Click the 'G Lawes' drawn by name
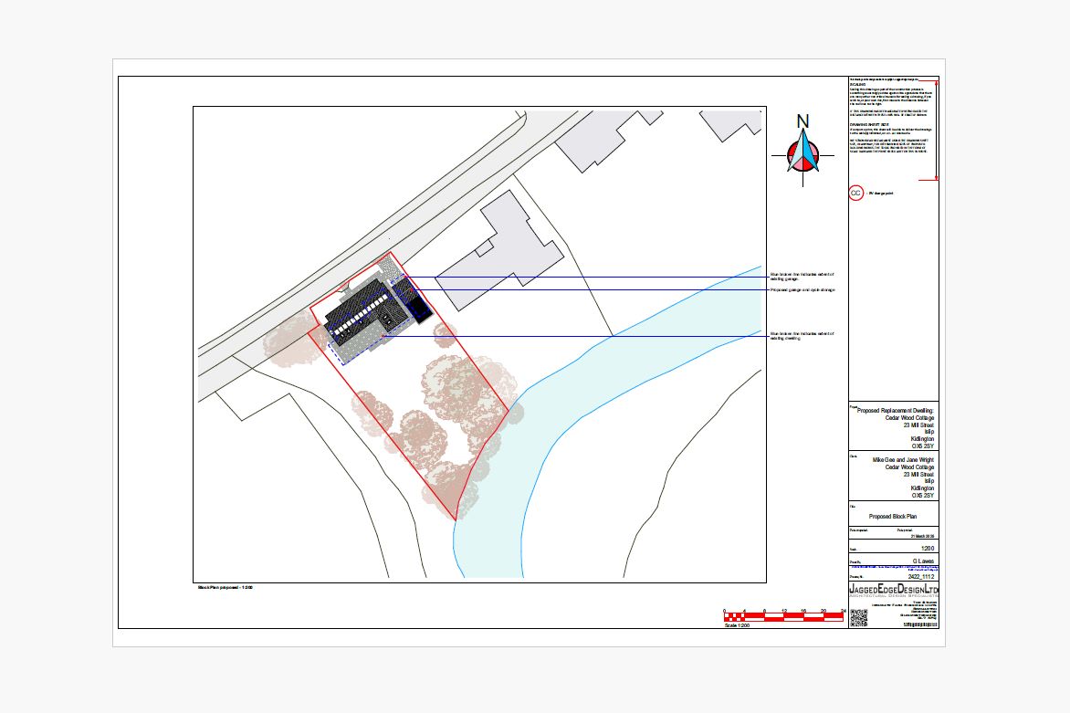 pyautogui.click(x=921, y=561)
